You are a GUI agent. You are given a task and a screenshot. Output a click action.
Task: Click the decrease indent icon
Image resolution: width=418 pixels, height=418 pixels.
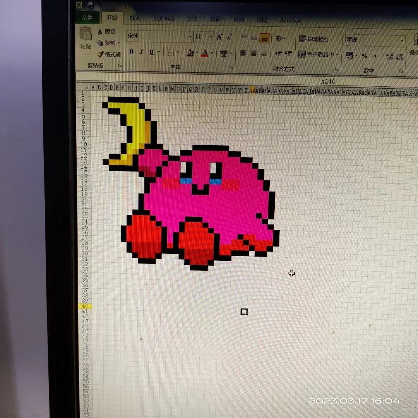278,54
